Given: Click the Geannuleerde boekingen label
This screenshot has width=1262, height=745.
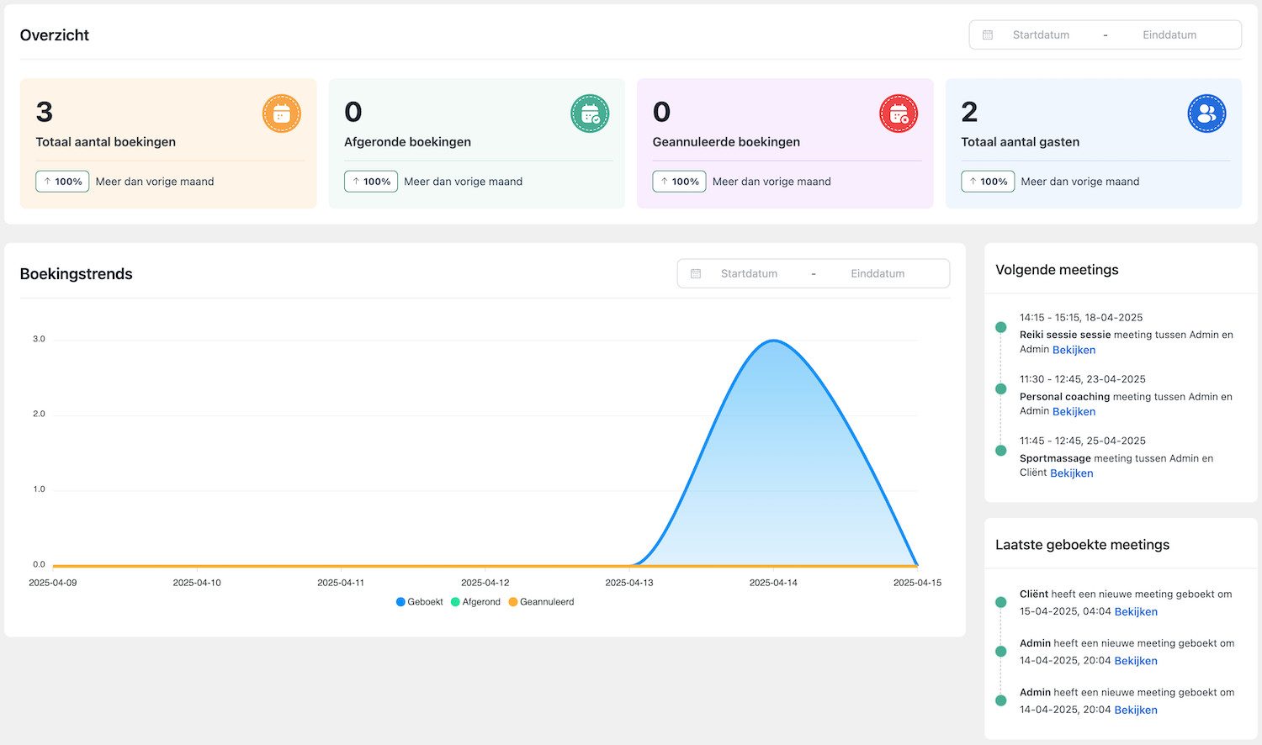Looking at the screenshot, I should (x=726, y=142).
